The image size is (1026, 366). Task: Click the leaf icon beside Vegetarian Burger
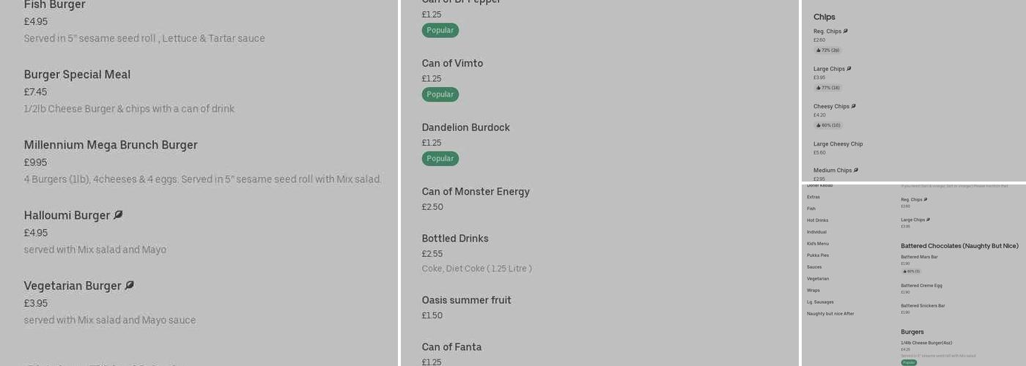point(129,285)
